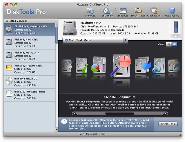Switch to cover flow view mode

(x=174, y=44)
